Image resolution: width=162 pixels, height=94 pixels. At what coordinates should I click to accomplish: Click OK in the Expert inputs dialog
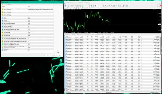(x=47, y=55)
